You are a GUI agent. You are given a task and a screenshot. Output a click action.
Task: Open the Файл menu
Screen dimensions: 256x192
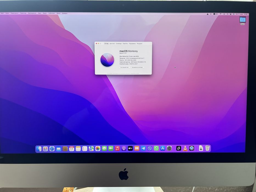(7, 13)
